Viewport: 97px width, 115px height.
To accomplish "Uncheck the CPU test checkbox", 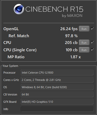I will [92, 42].
